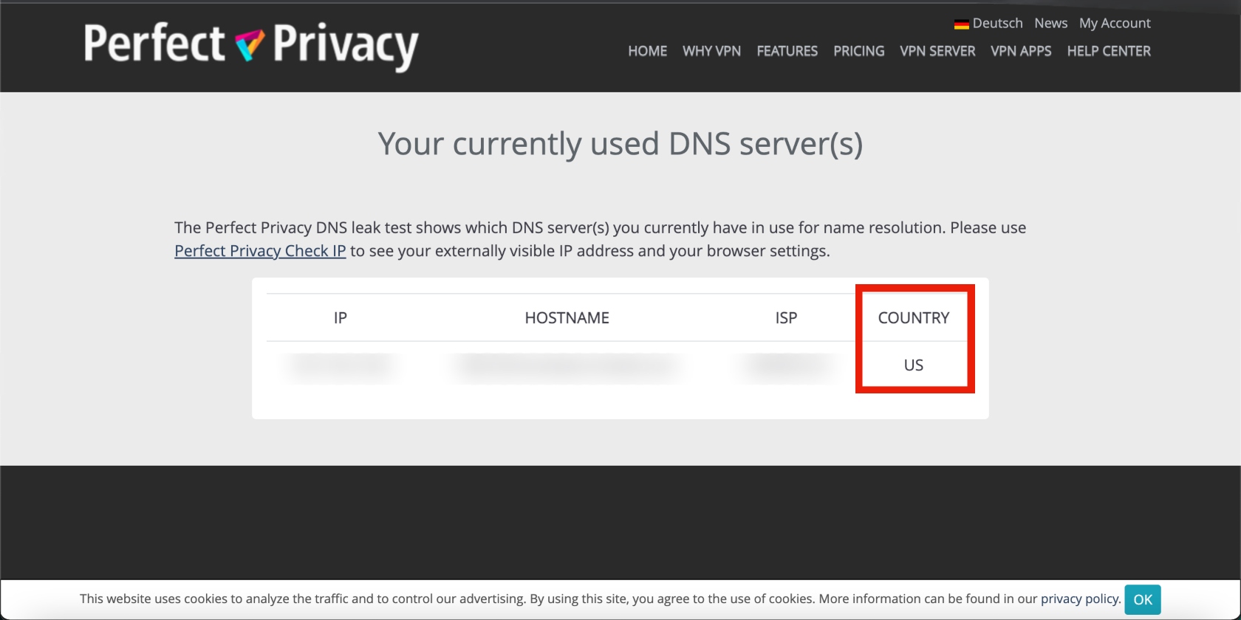The height and width of the screenshot is (620, 1241).
Task: Click the 'Your currently used DNS server(s)' heading
Action: tap(620, 144)
